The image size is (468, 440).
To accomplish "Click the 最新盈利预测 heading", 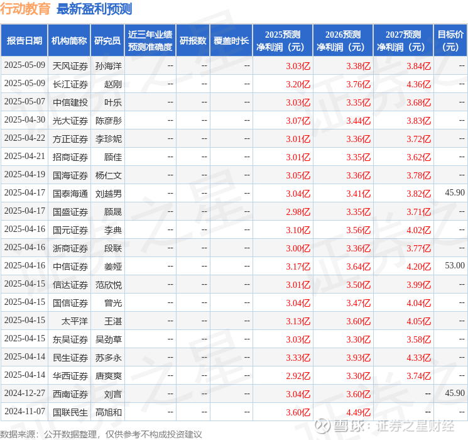I will coord(94,9).
